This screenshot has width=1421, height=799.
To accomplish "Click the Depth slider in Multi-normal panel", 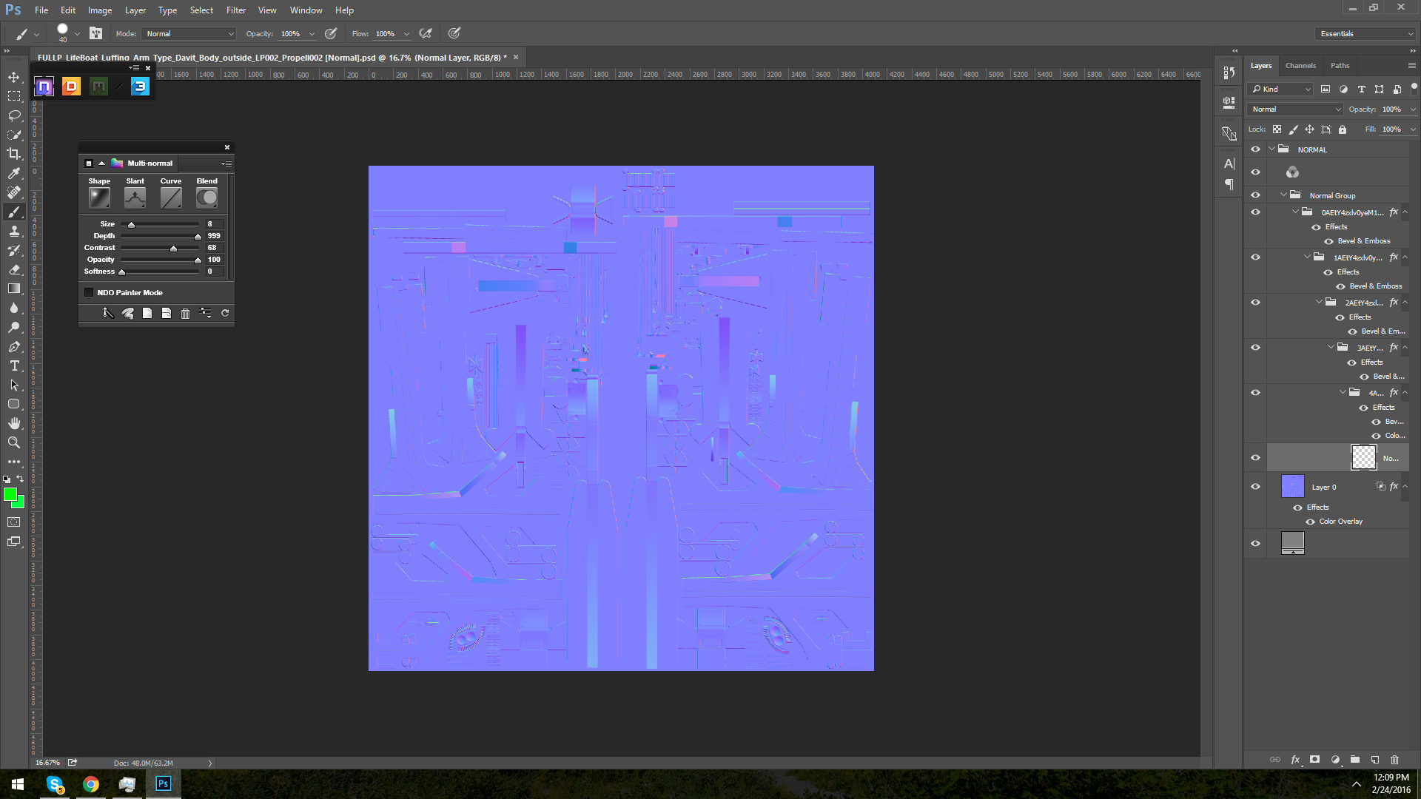I will 161,236.
